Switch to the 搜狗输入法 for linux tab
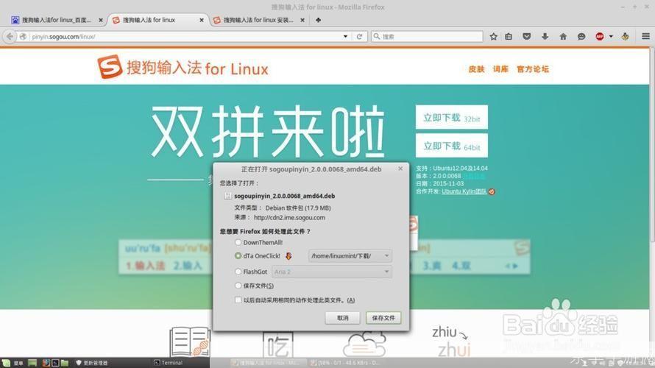655x368 pixels. point(158,20)
